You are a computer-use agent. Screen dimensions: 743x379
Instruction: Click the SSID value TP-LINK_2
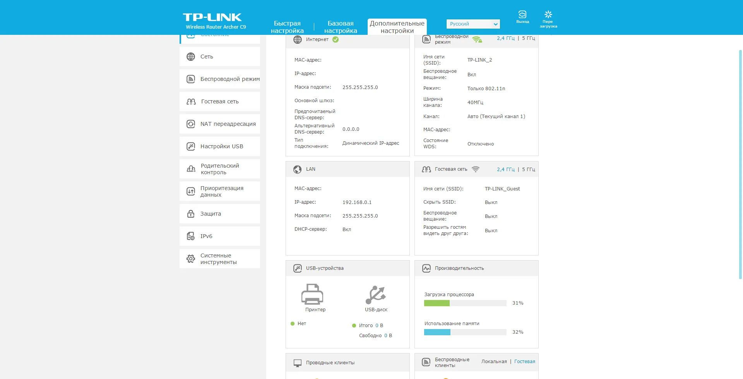pos(479,60)
